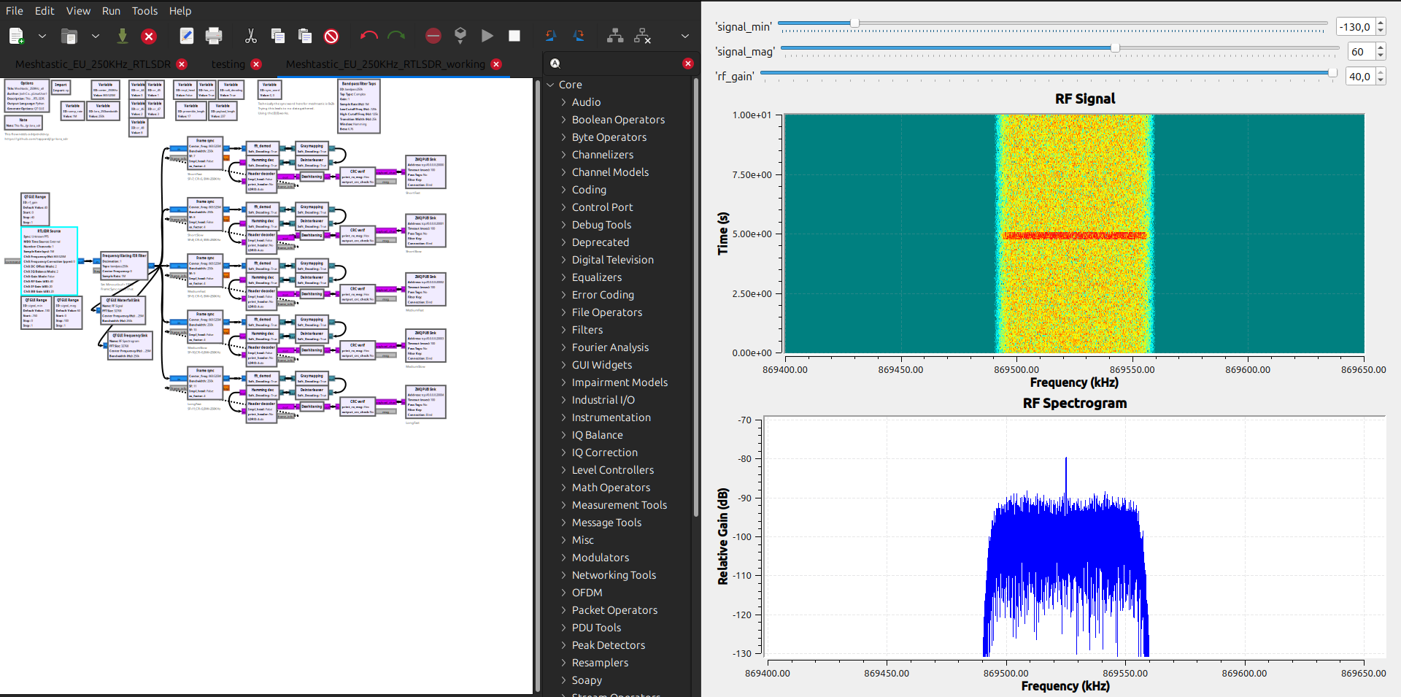This screenshot has height=697, width=1401.
Task: Expand the Fourier Analysis category
Action: point(563,347)
